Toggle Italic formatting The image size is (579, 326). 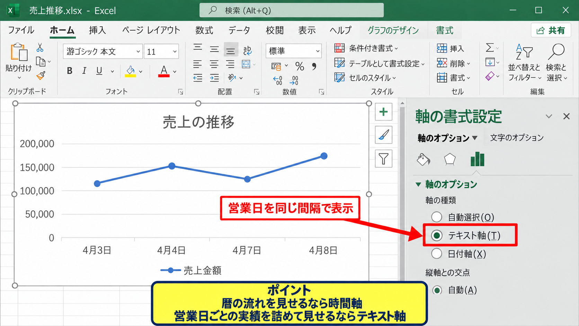(x=84, y=71)
